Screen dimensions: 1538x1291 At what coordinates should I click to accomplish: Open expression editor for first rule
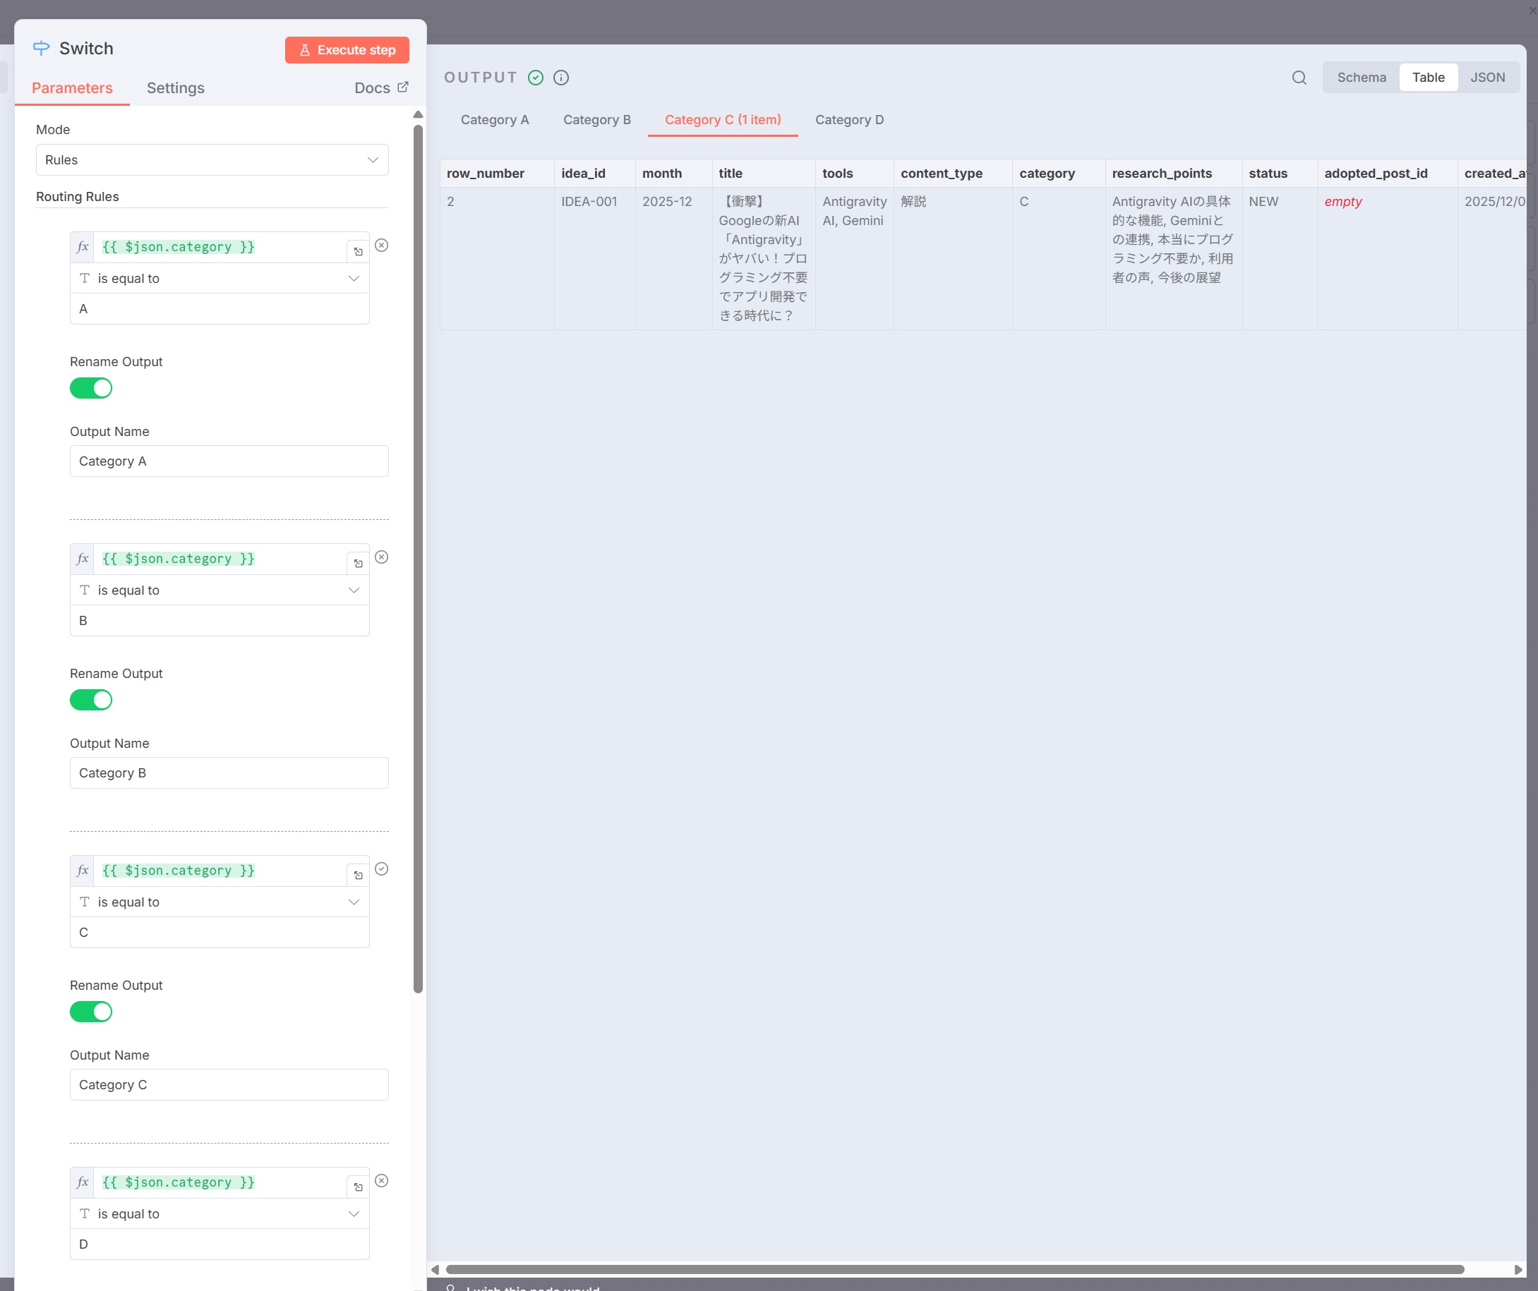click(358, 251)
